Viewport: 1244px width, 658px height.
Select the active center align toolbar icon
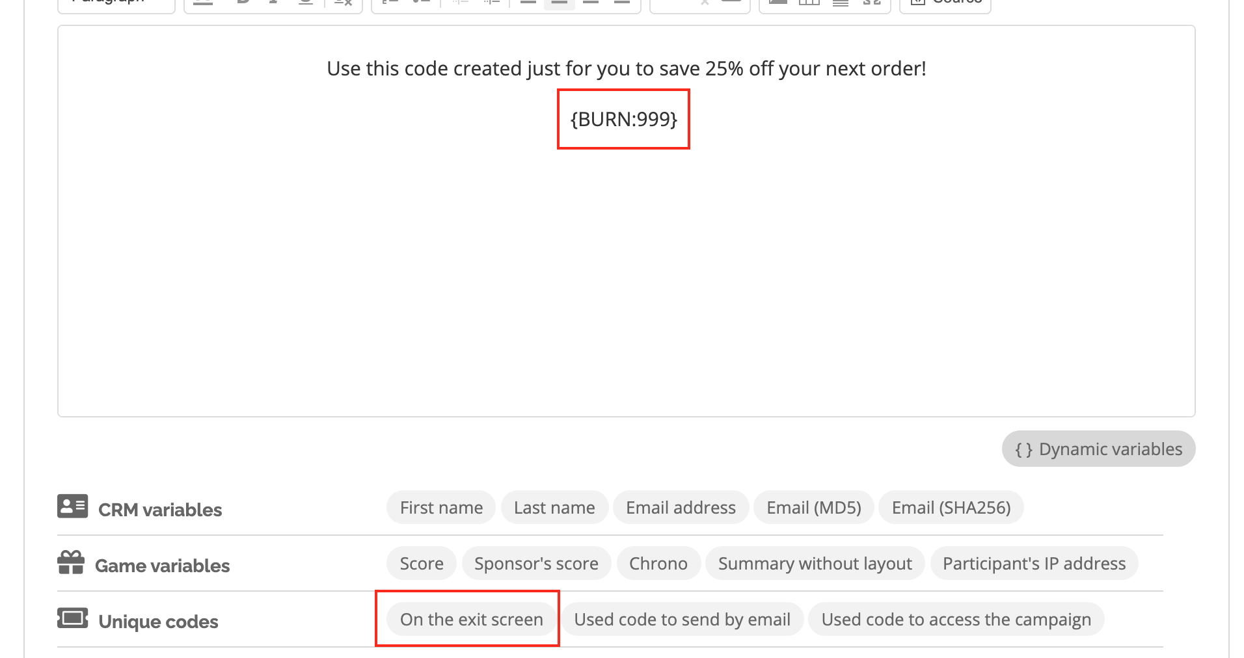coord(560,3)
